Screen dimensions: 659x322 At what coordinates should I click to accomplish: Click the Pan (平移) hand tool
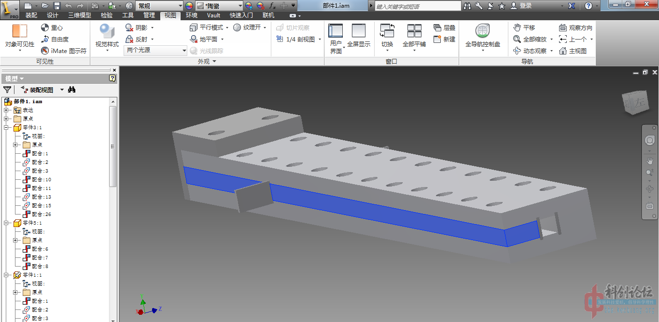(524, 27)
